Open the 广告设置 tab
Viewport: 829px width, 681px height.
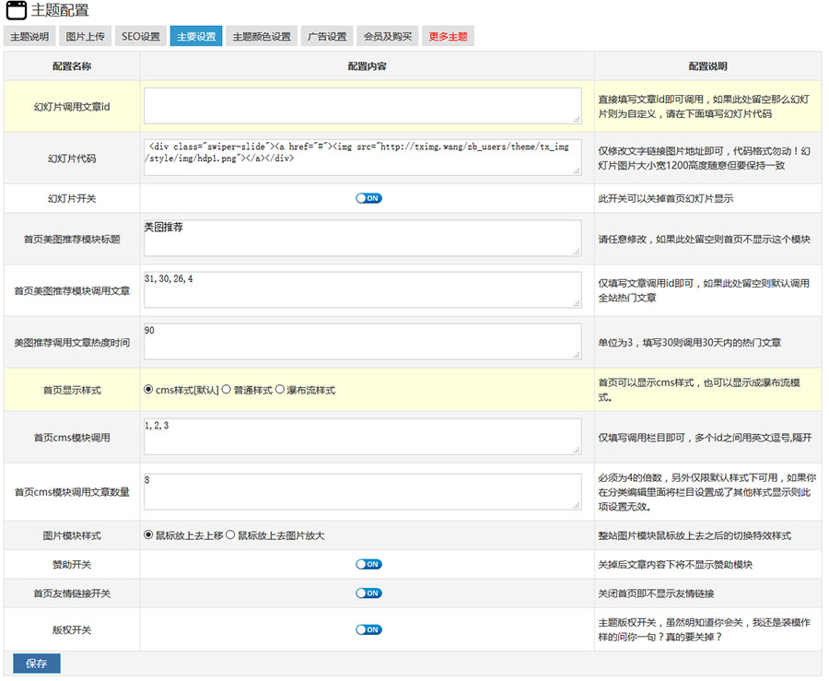point(327,37)
